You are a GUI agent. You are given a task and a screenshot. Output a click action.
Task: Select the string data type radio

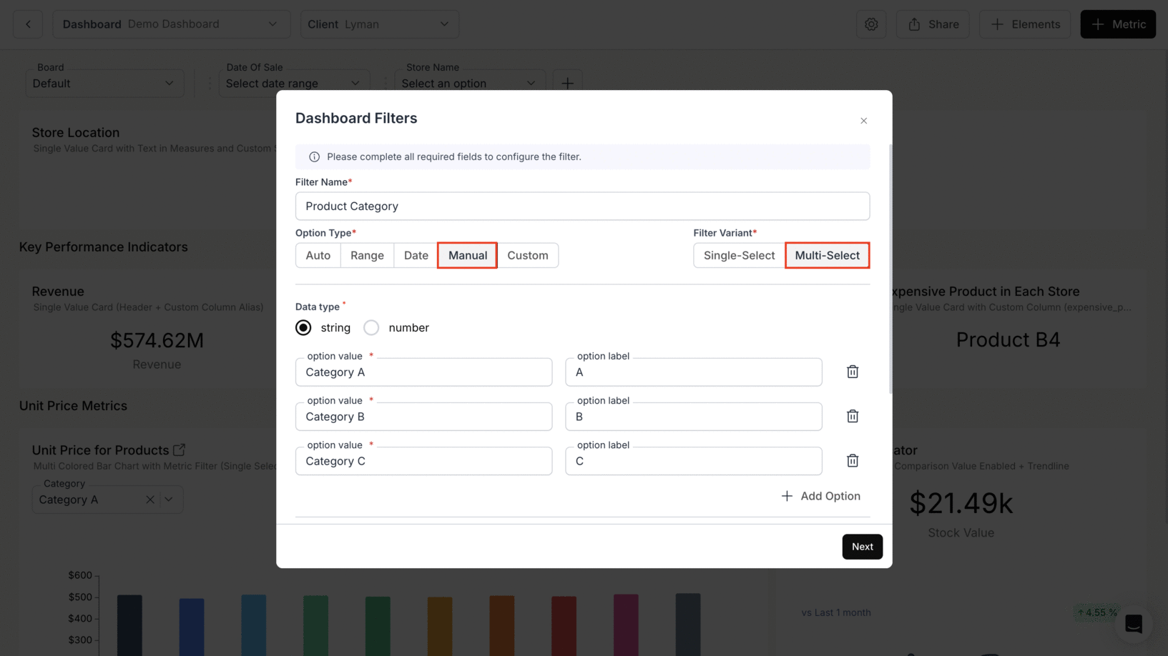(x=303, y=327)
